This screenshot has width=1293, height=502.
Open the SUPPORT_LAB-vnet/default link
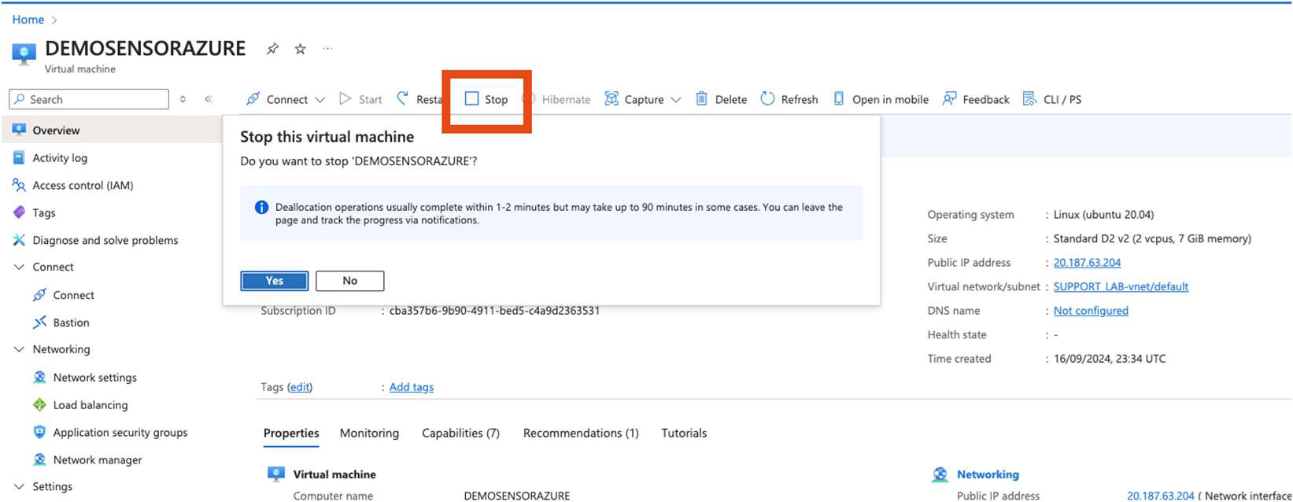pos(1121,287)
